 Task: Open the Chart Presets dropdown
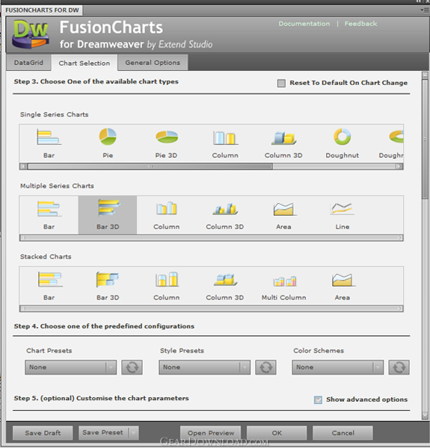(70, 367)
